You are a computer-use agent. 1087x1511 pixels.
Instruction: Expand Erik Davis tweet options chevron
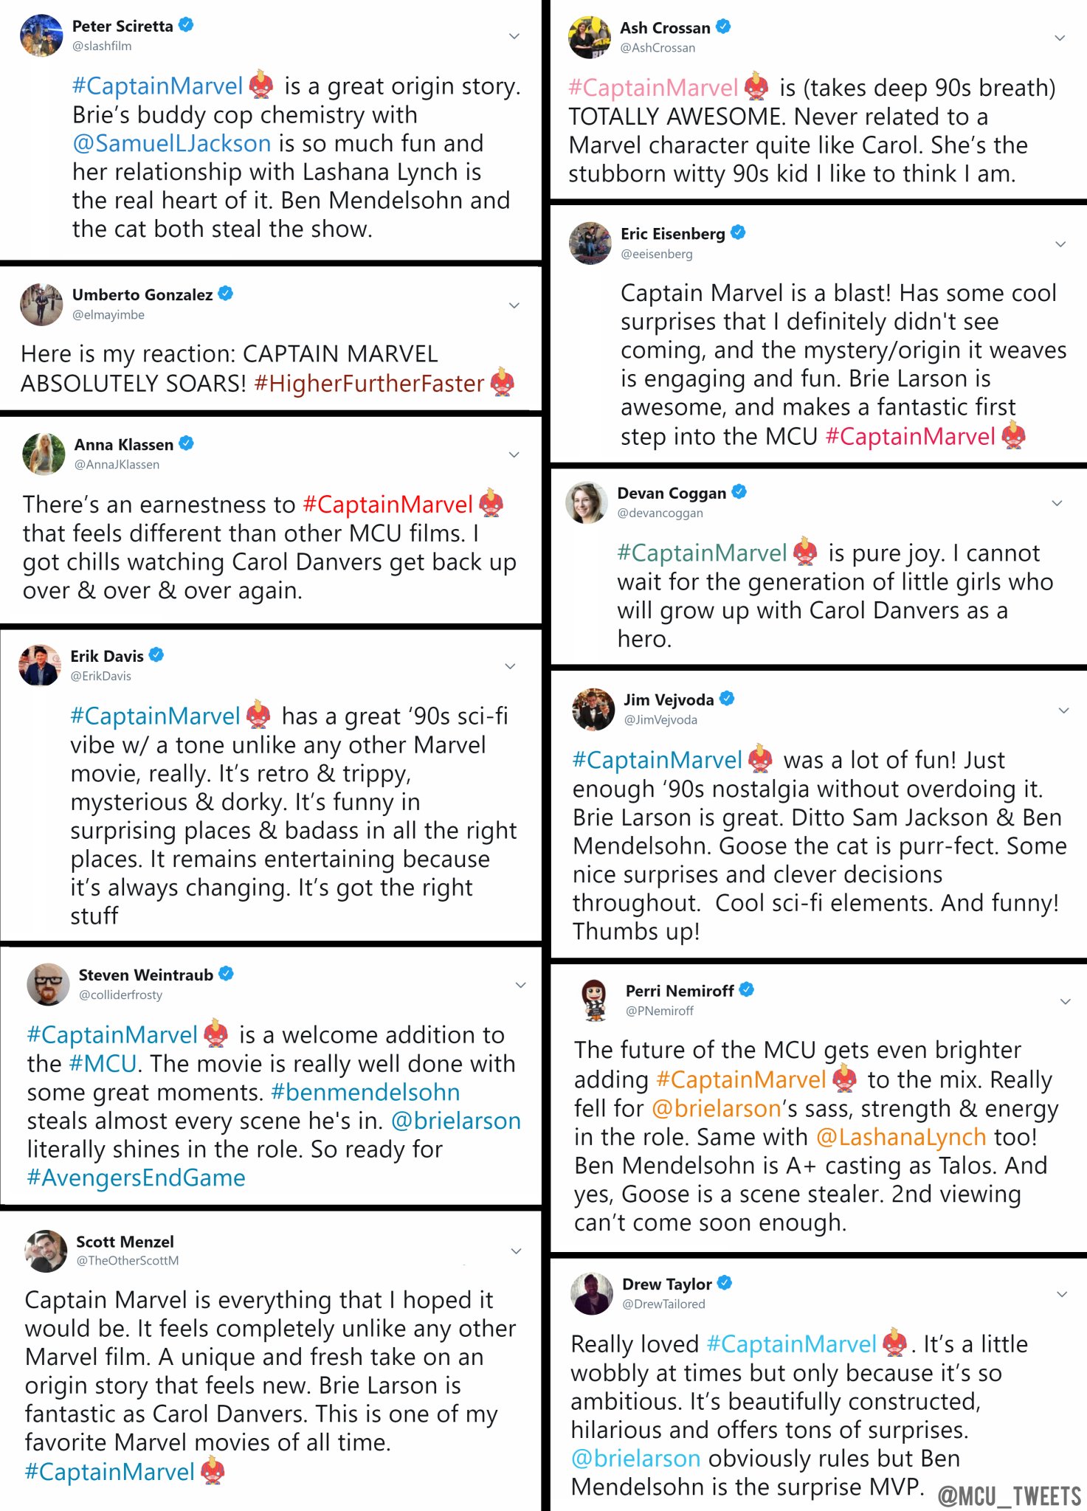(510, 666)
